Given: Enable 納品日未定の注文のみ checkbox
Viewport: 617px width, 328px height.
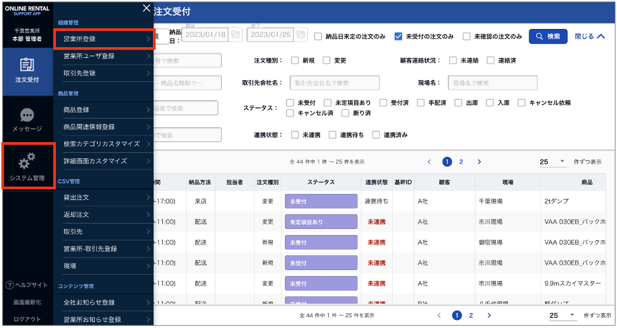Looking at the screenshot, I should pos(319,36).
